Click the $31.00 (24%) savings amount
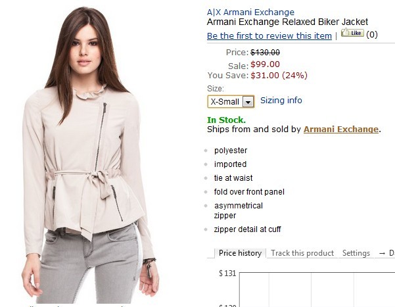395x307 pixels. point(279,76)
